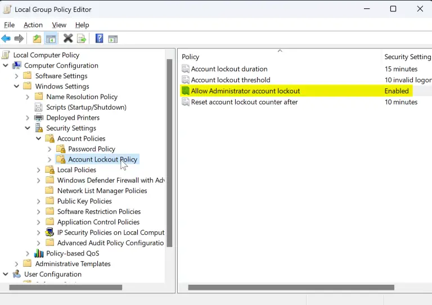Go back with the blue Back arrow
Screen dimensions: 432x305
[6, 39]
